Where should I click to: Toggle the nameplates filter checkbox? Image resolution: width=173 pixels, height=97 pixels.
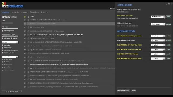tap(3, 64)
